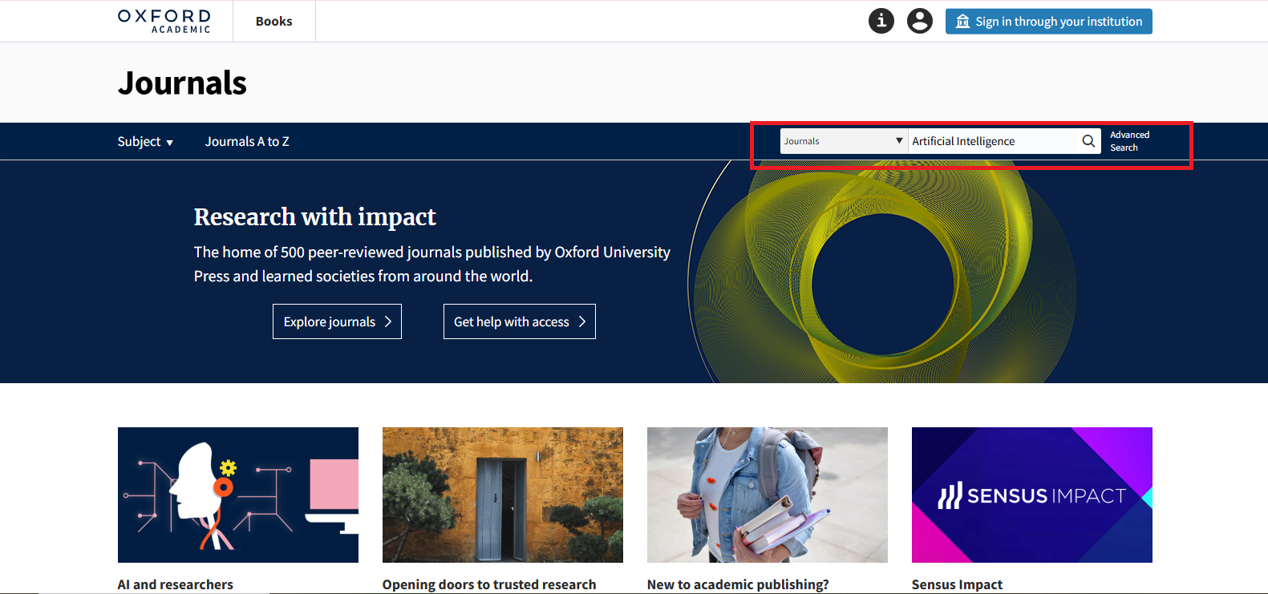Open Advanced Search

[x=1129, y=141]
